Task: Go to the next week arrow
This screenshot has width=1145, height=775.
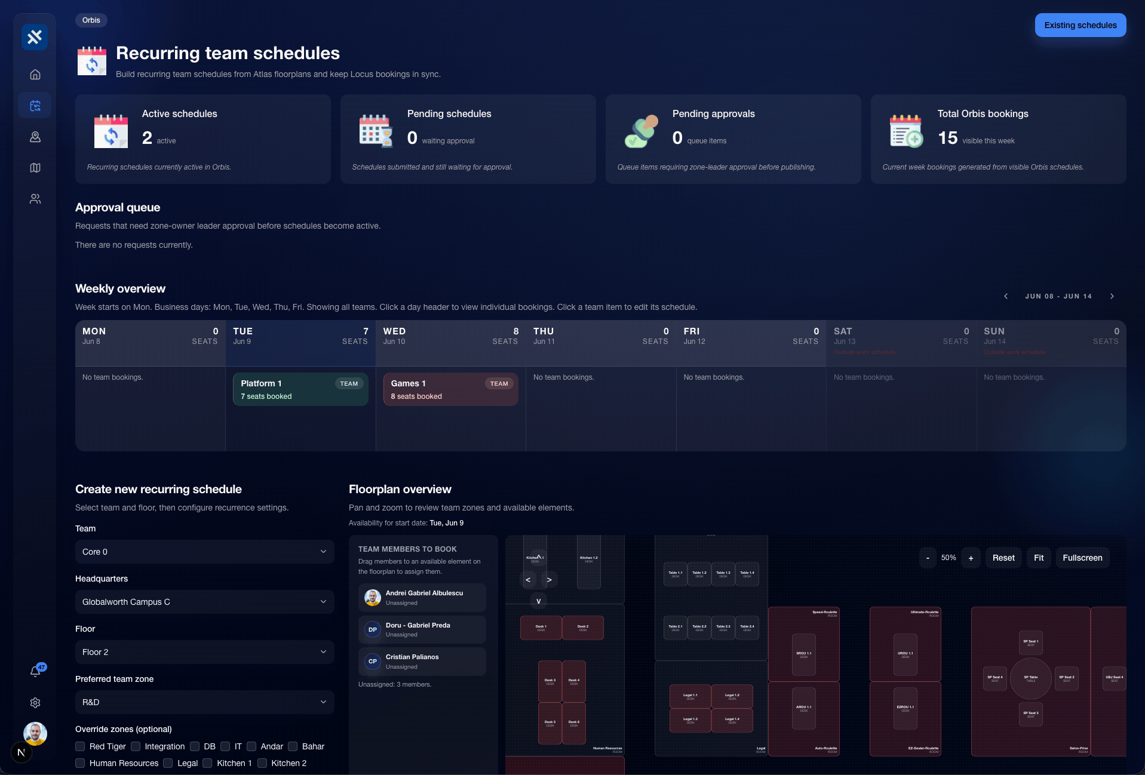Action: pyautogui.click(x=1112, y=296)
